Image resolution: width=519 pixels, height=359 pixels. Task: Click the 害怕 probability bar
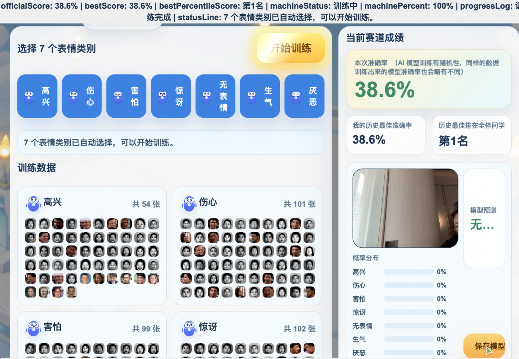(x=409, y=299)
